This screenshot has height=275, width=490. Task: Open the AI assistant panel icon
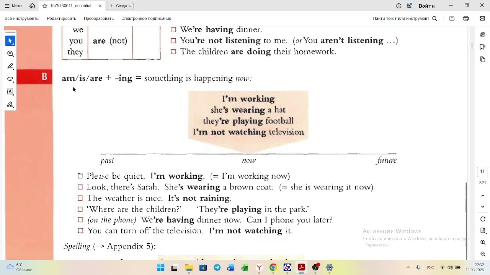pyautogui.click(x=483, y=35)
